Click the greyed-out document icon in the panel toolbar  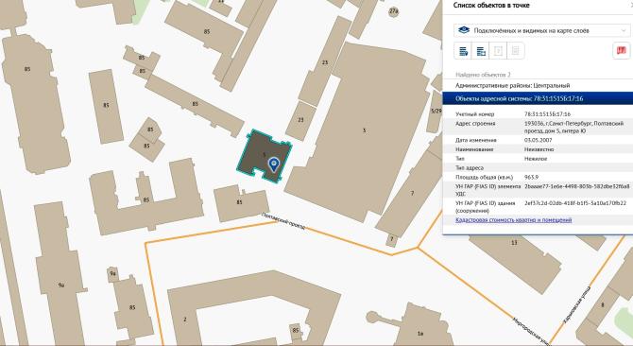coord(498,51)
